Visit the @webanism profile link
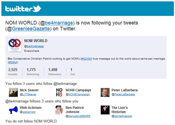This screenshot has height=125, width=175. (x=29, y=112)
